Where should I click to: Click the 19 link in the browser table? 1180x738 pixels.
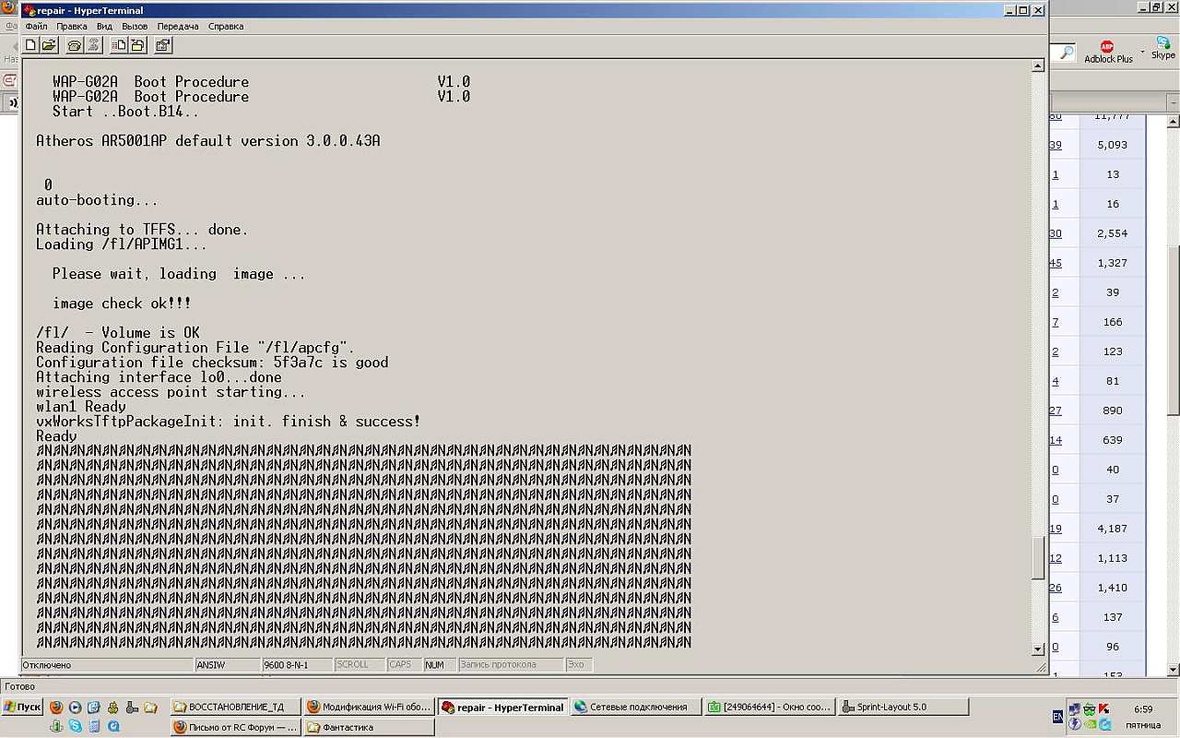1056,529
